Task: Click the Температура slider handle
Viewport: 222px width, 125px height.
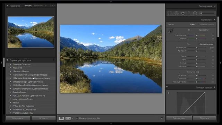Action: (x=197, y=35)
